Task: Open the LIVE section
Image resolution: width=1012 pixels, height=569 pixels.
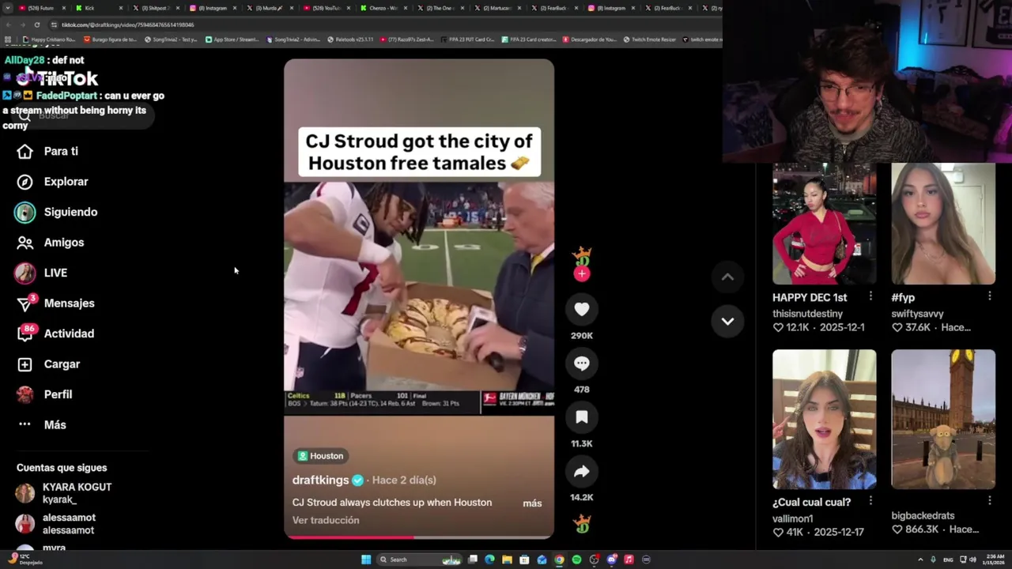Action: 41,273
